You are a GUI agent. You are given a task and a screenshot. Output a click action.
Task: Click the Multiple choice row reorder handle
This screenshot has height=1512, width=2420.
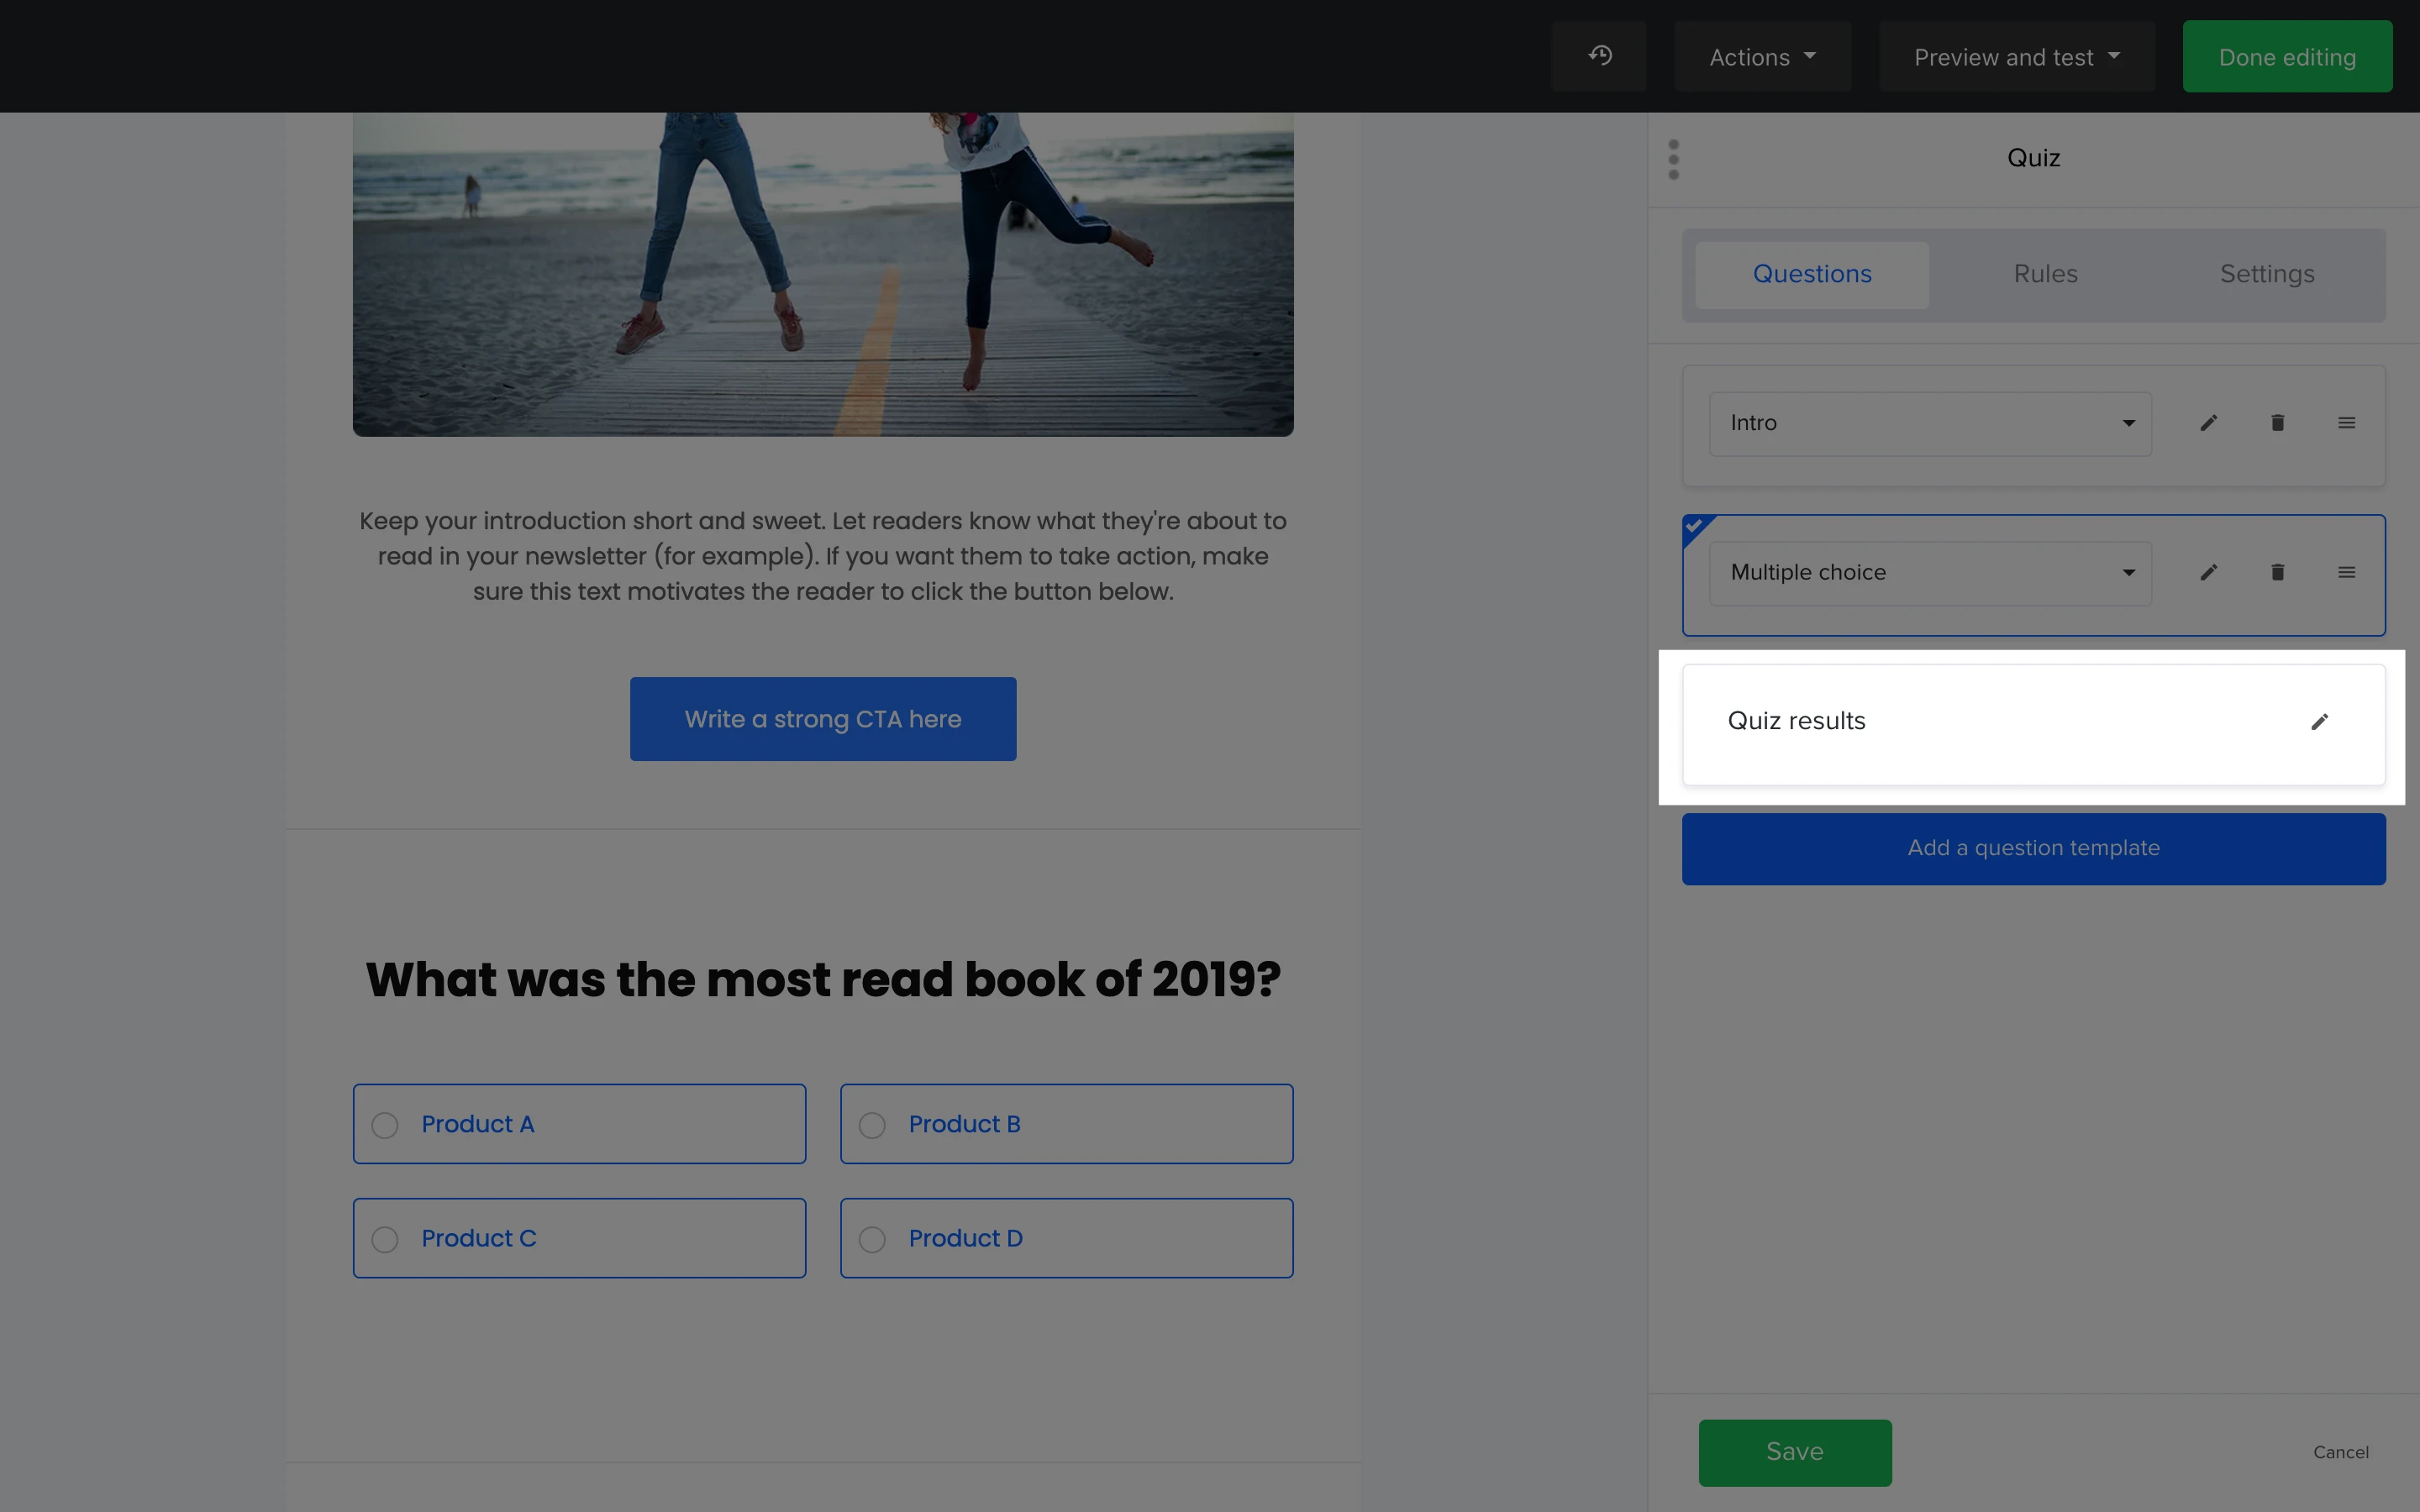2346,573
